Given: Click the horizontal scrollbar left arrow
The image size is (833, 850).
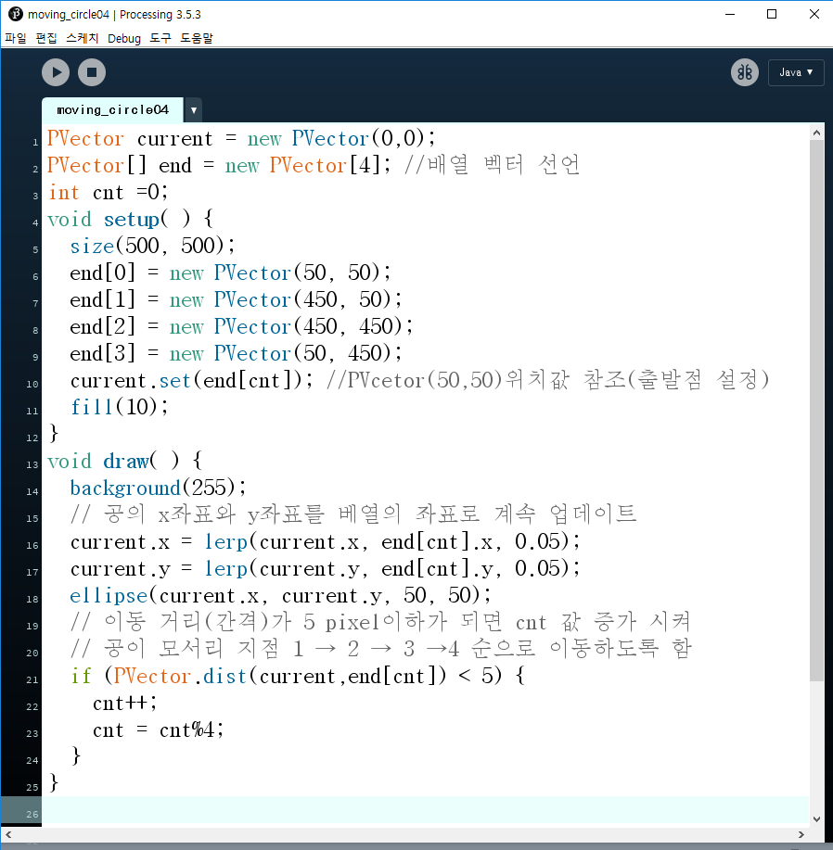Looking at the screenshot, I should tap(8, 834).
